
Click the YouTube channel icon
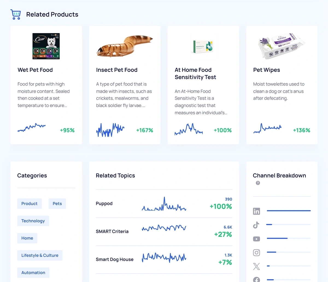pos(256,239)
